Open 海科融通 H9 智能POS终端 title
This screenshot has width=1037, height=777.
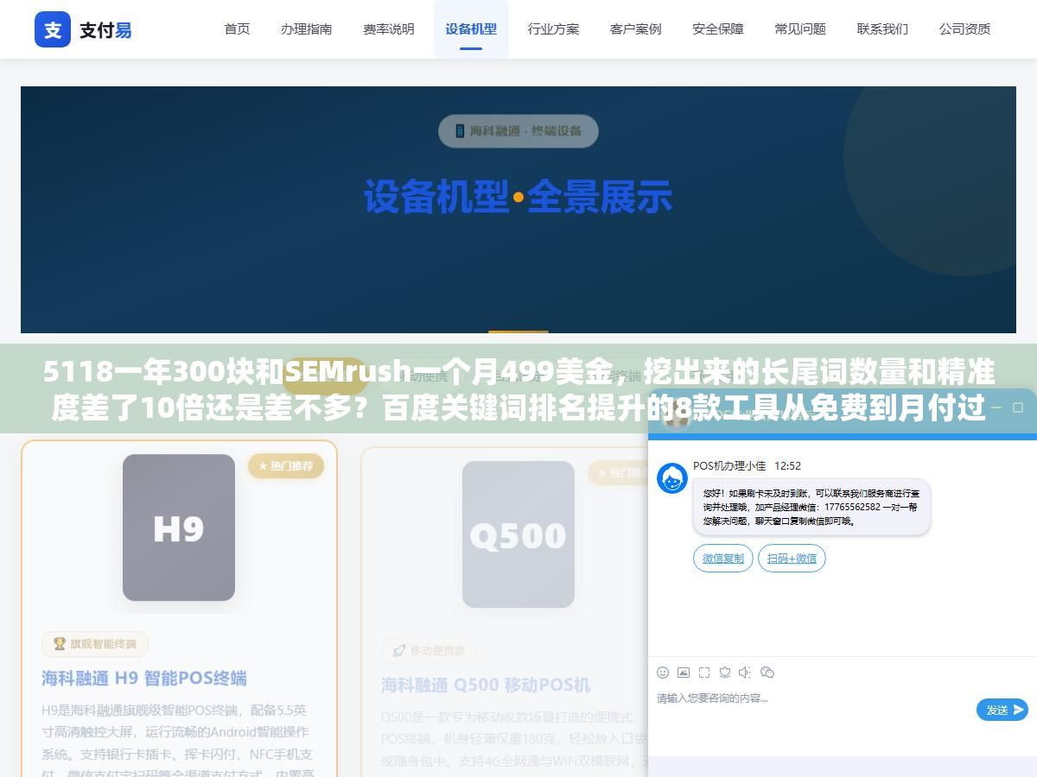144,679
